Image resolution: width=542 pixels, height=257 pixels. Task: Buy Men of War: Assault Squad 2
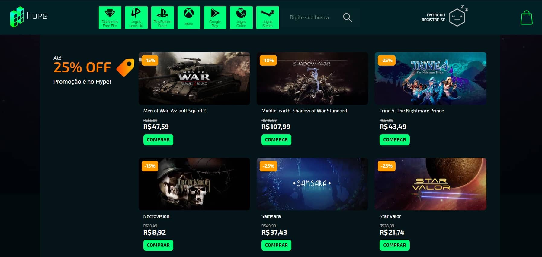(158, 140)
